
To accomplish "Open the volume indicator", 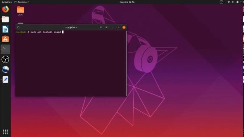I will pyautogui.click(x=233, y=2).
